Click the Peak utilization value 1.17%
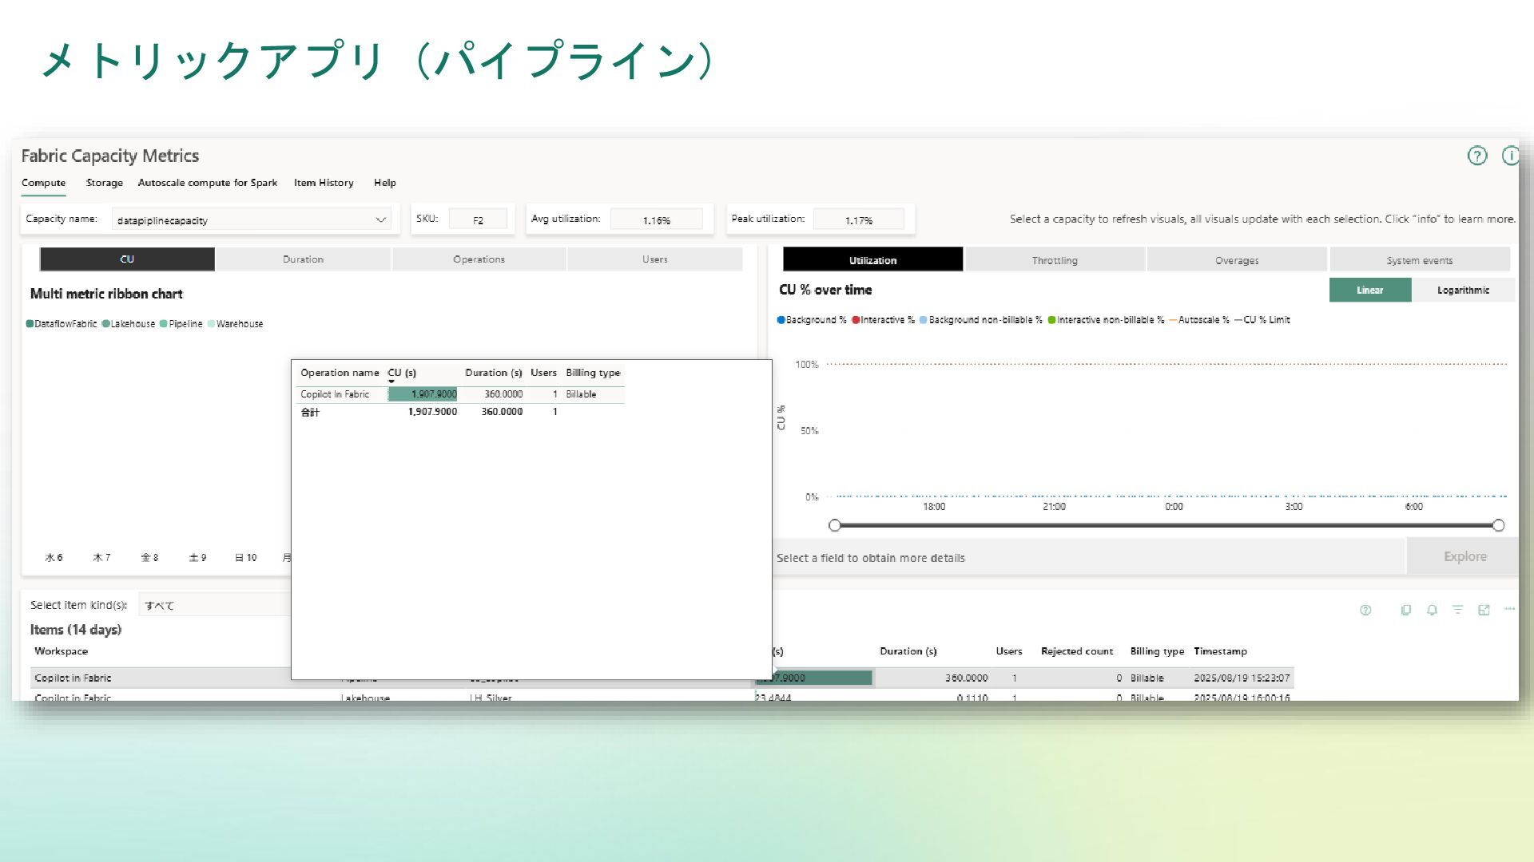 859,220
